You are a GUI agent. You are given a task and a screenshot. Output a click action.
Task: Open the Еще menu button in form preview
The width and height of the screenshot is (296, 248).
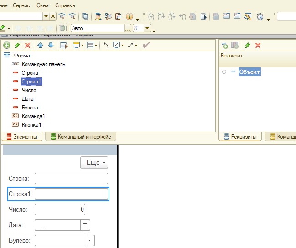[94, 162]
